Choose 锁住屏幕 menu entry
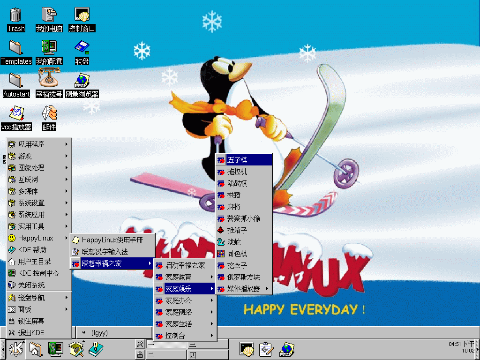480x360 pixels. click(39, 321)
